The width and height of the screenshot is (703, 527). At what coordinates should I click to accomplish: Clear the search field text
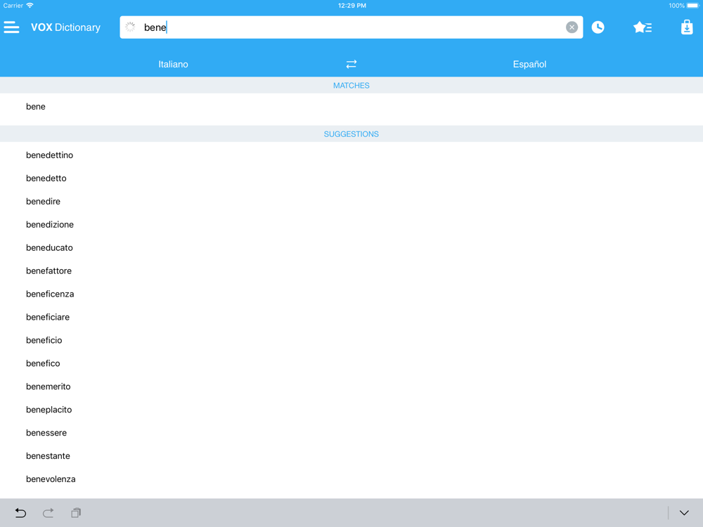pos(572,27)
